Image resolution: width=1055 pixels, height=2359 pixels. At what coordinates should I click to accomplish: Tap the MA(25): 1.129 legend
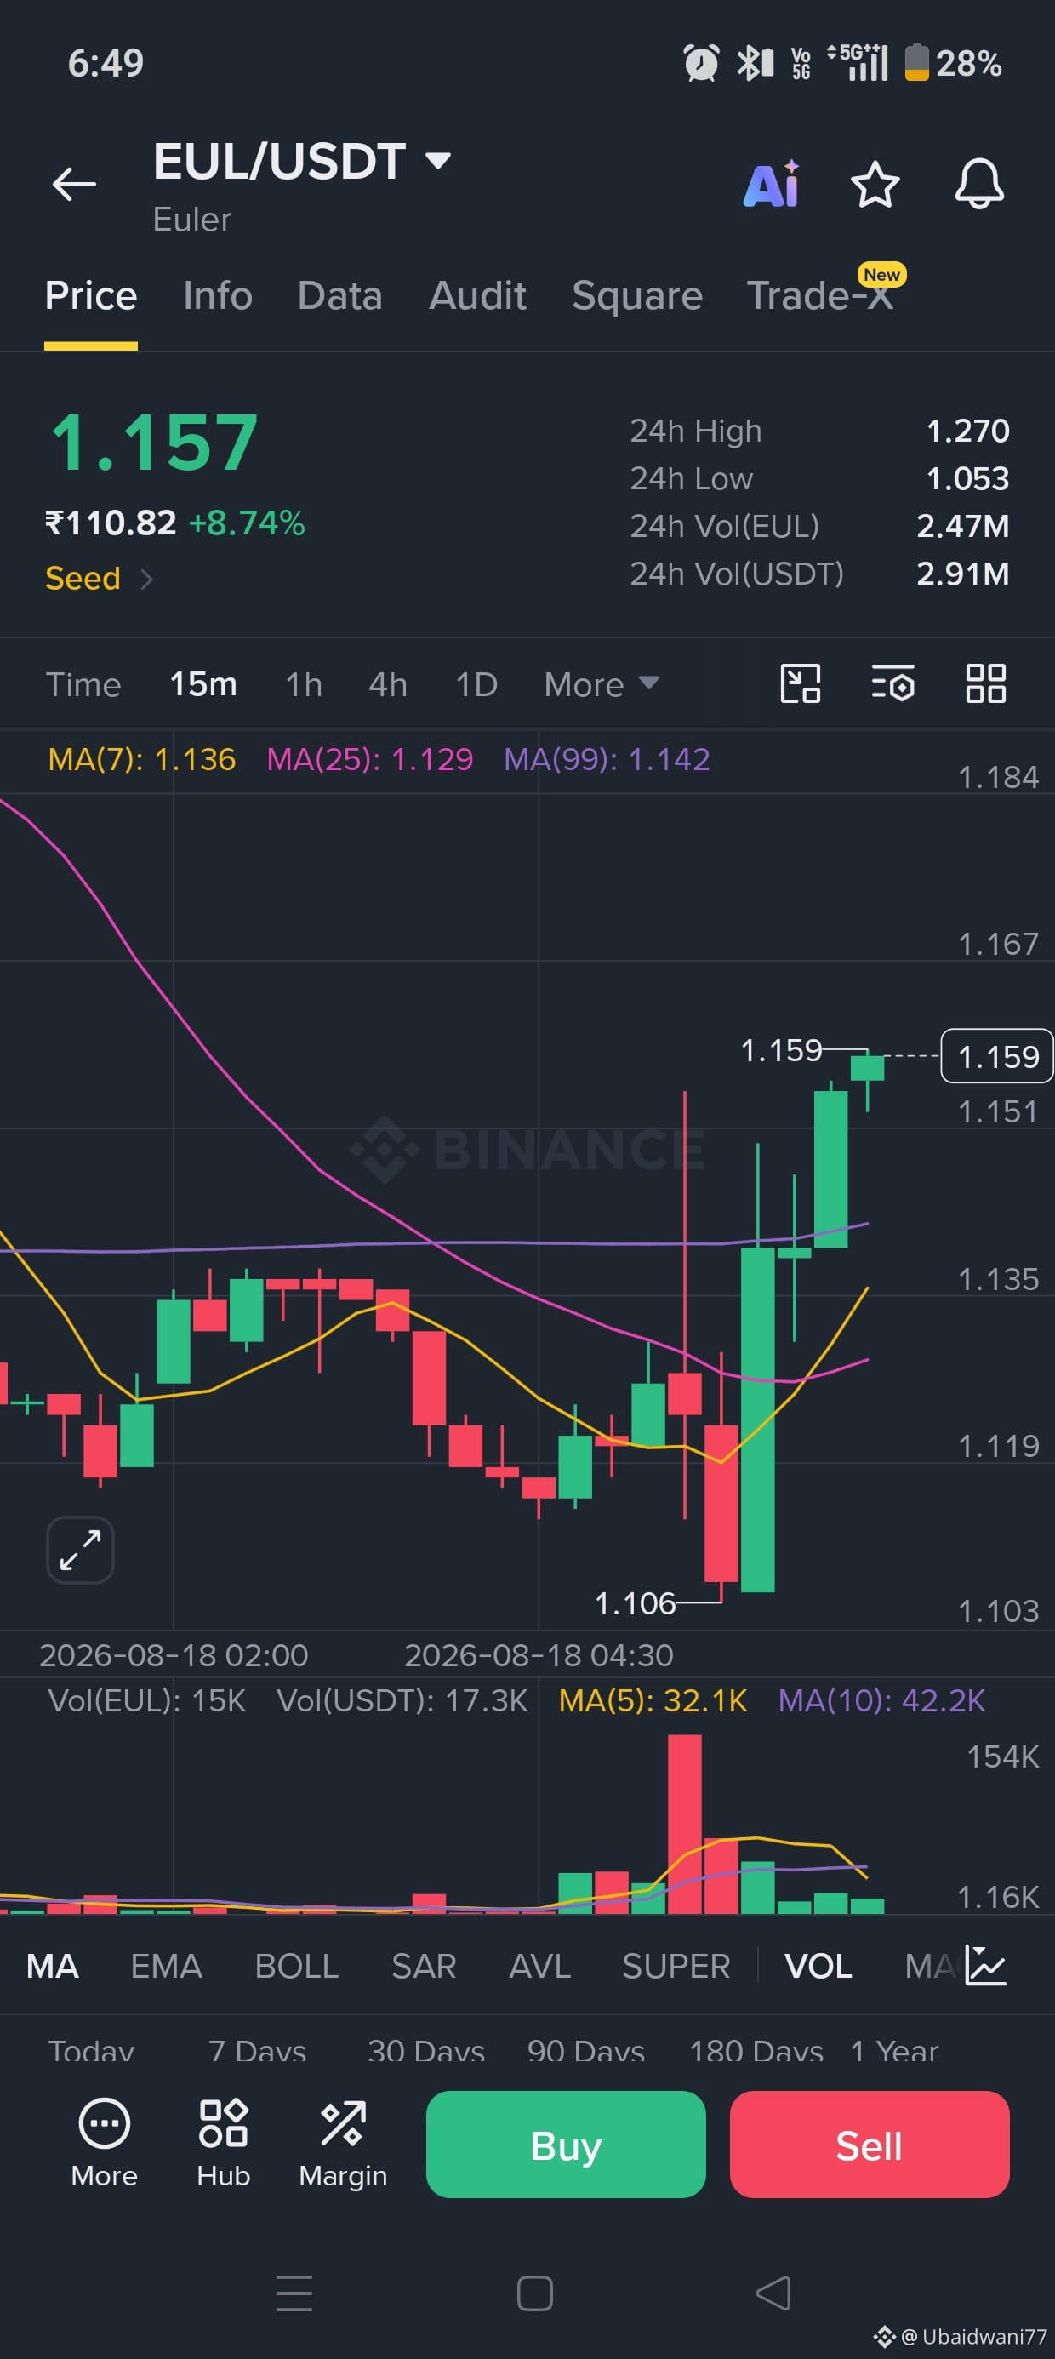370,759
